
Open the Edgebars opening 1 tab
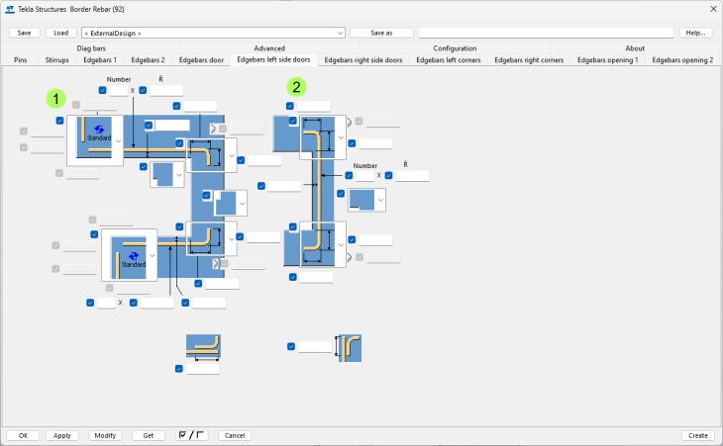point(608,60)
